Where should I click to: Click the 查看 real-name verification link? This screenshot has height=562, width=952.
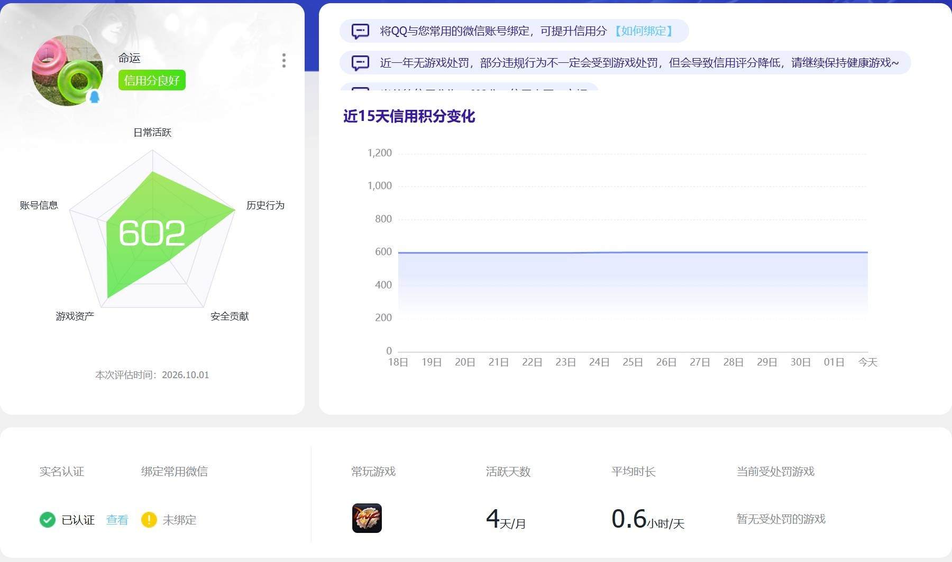[117, 520]
